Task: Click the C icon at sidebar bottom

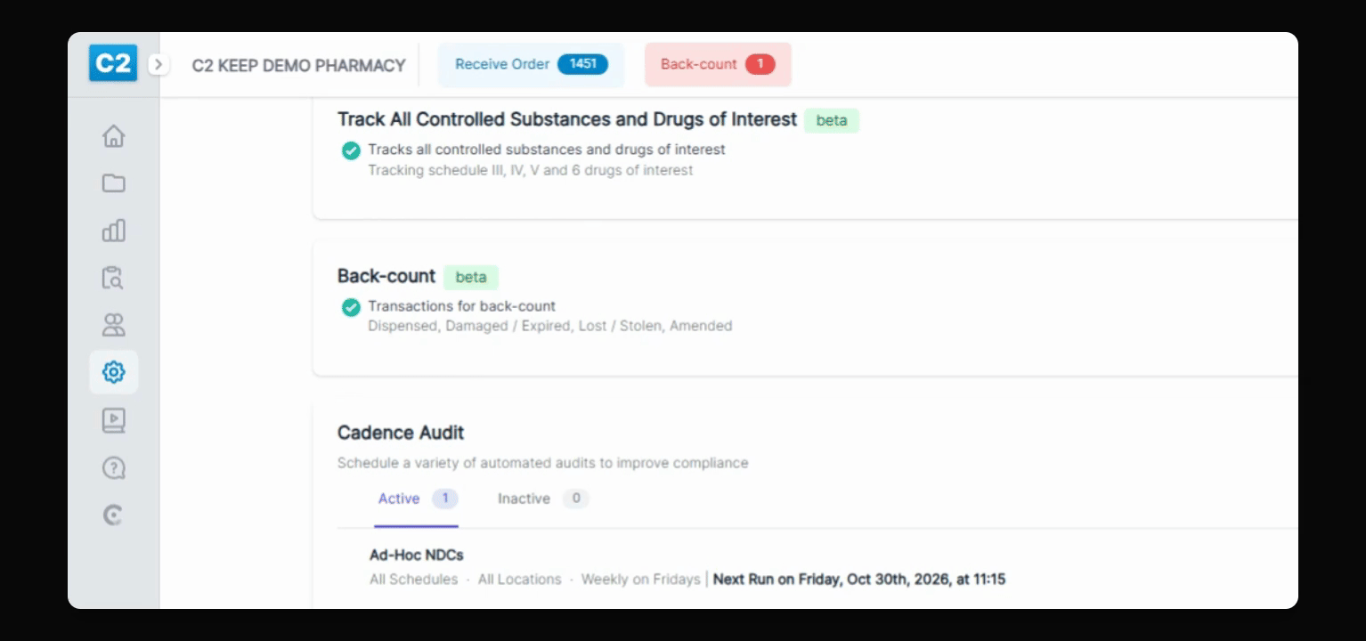Action: [113, 515]
